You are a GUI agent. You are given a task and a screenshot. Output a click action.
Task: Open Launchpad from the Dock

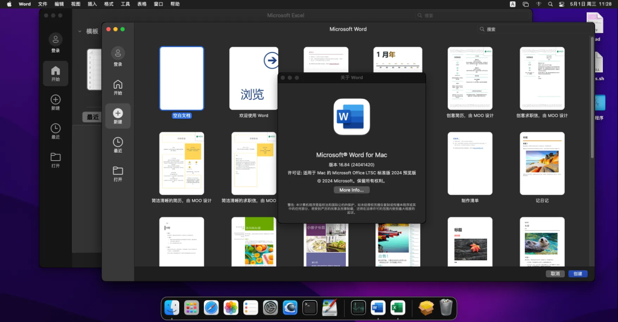(191, 308)
